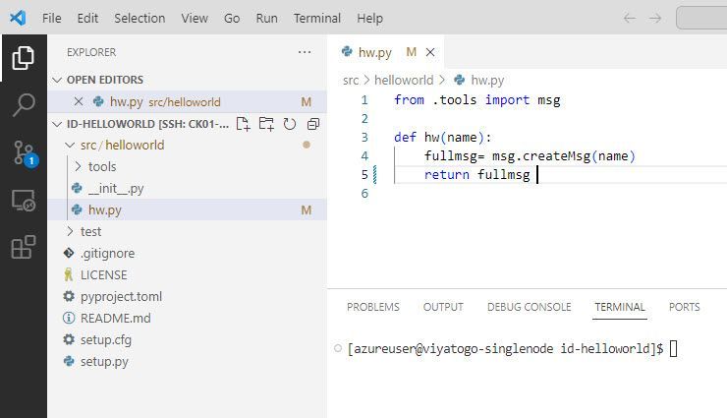Switch to the Problems panel tab
The height and width of the screenshot is (418, 727).
(x=372, y=307)
